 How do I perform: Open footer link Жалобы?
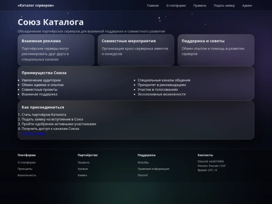coord(143,163)
